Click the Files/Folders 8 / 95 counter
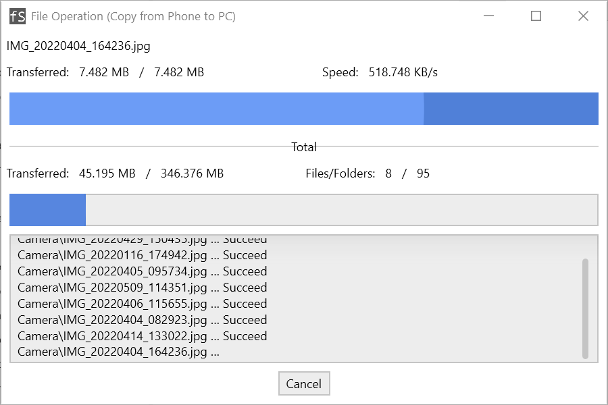 (x=368, y=173)
